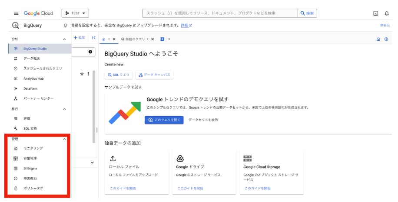Viewport: 398px width, 202px height.
Task: Pin the BigQuery product with the pin icon
Action: point(65,26)
